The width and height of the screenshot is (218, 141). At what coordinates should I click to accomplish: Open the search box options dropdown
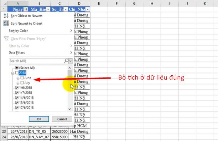(x=71, y=61)
